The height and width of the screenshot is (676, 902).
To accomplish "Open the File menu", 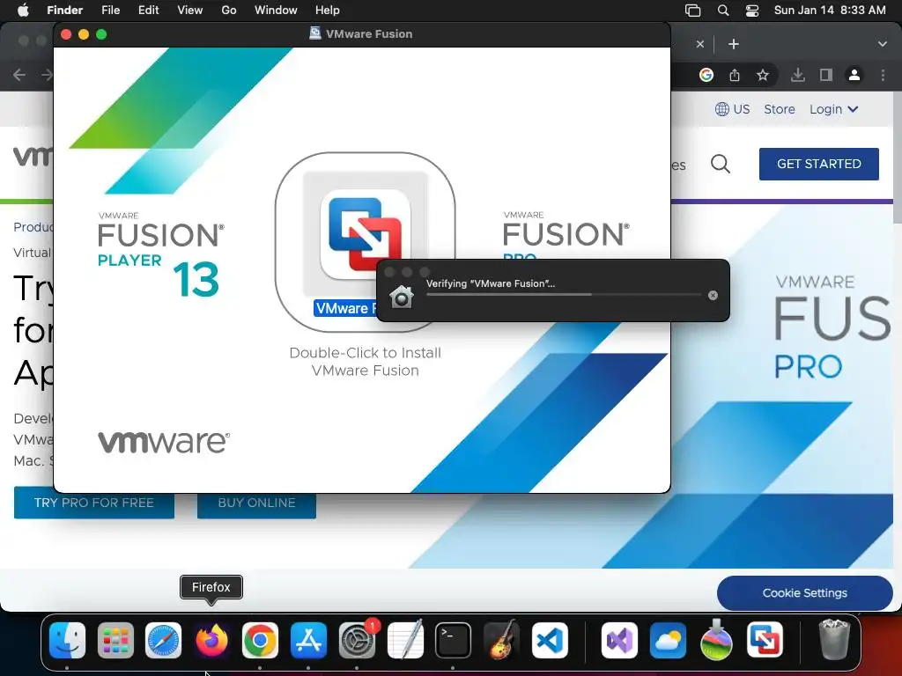I will click(x=110, y=11).
